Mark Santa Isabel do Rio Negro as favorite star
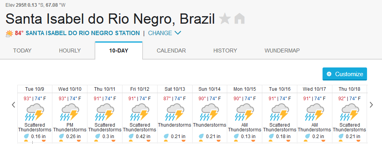Image resolution: width=382 pixels, height=144 pixels. pyautogui.click(x=224, y=19)
